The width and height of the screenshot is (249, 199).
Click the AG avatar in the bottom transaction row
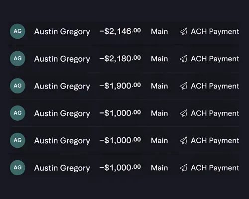point(17,168)
